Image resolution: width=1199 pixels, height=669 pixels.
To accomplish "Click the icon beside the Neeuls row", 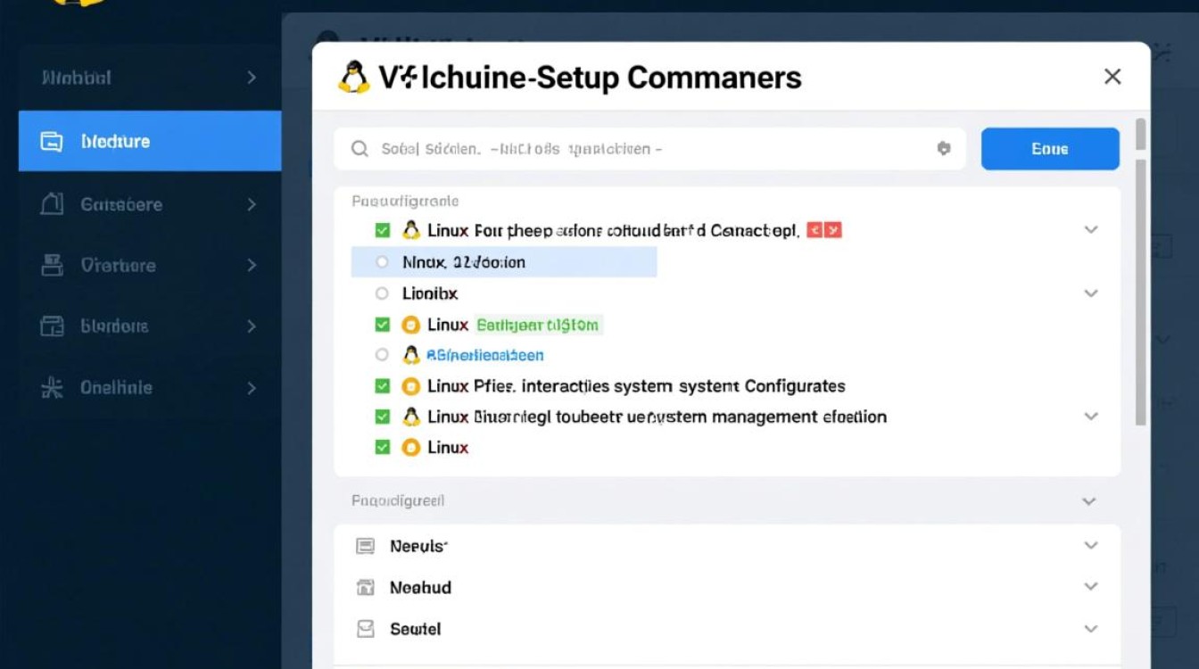I will [x=366, y=546].
